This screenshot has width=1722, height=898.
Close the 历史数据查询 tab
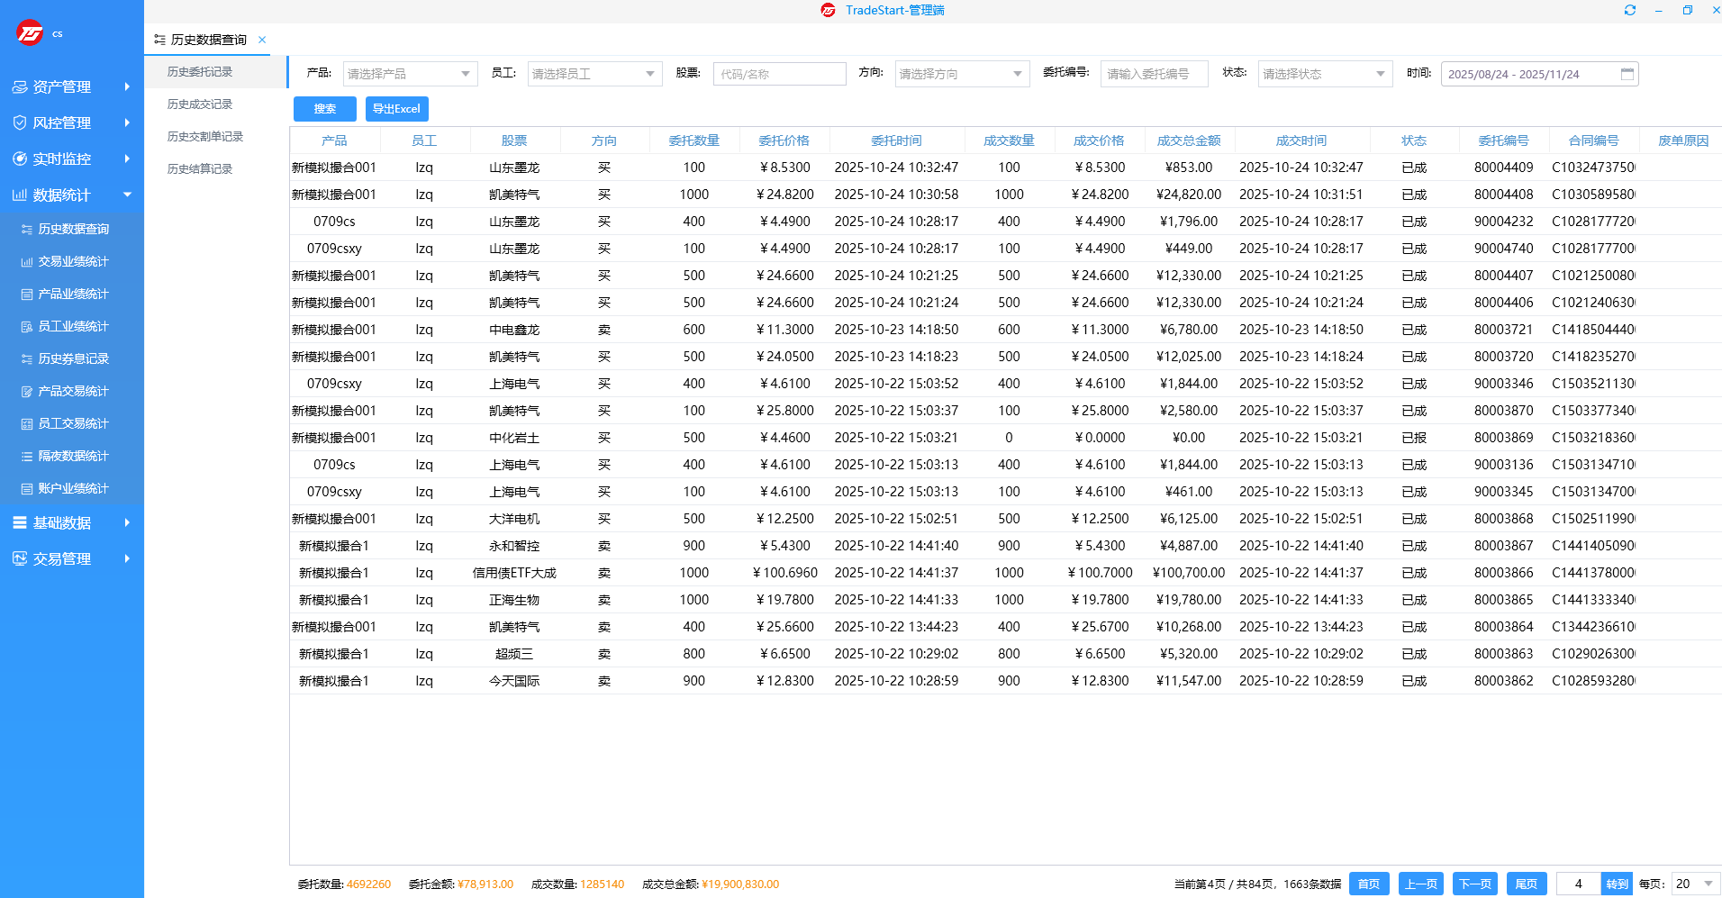click(x=262, y=40)
